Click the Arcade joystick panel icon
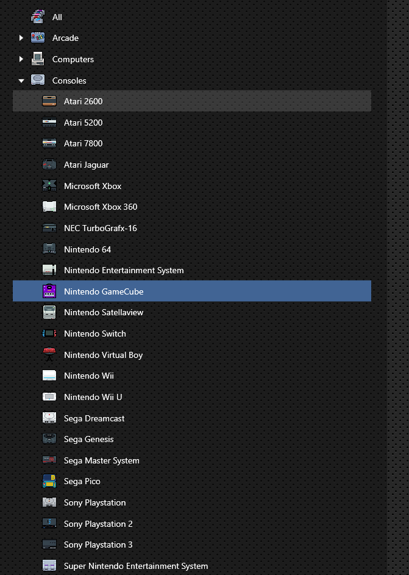 [38, 37]
